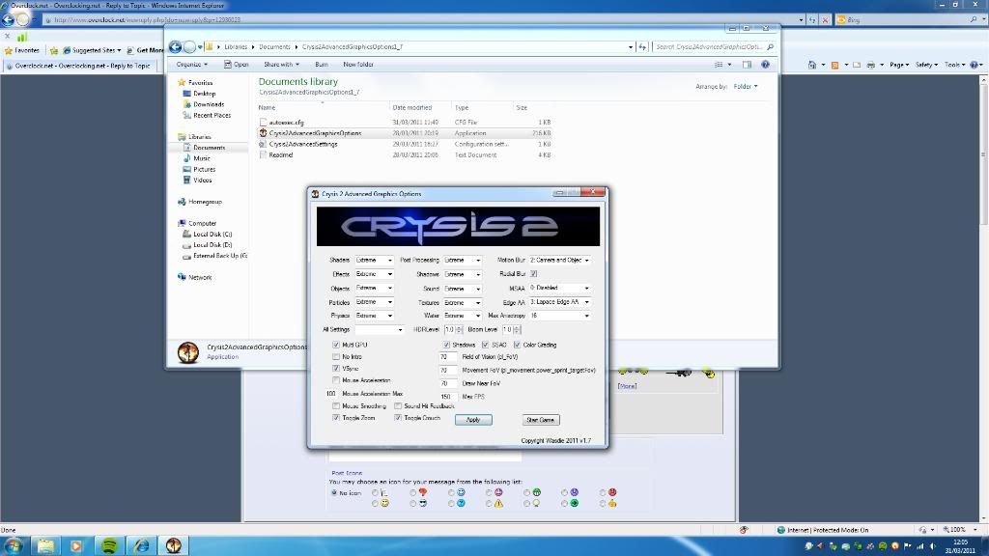Select the Crysis2AdvancedSettings configuration file
Viewport: 989px width, 556px height.
click(x=404, y=144)
